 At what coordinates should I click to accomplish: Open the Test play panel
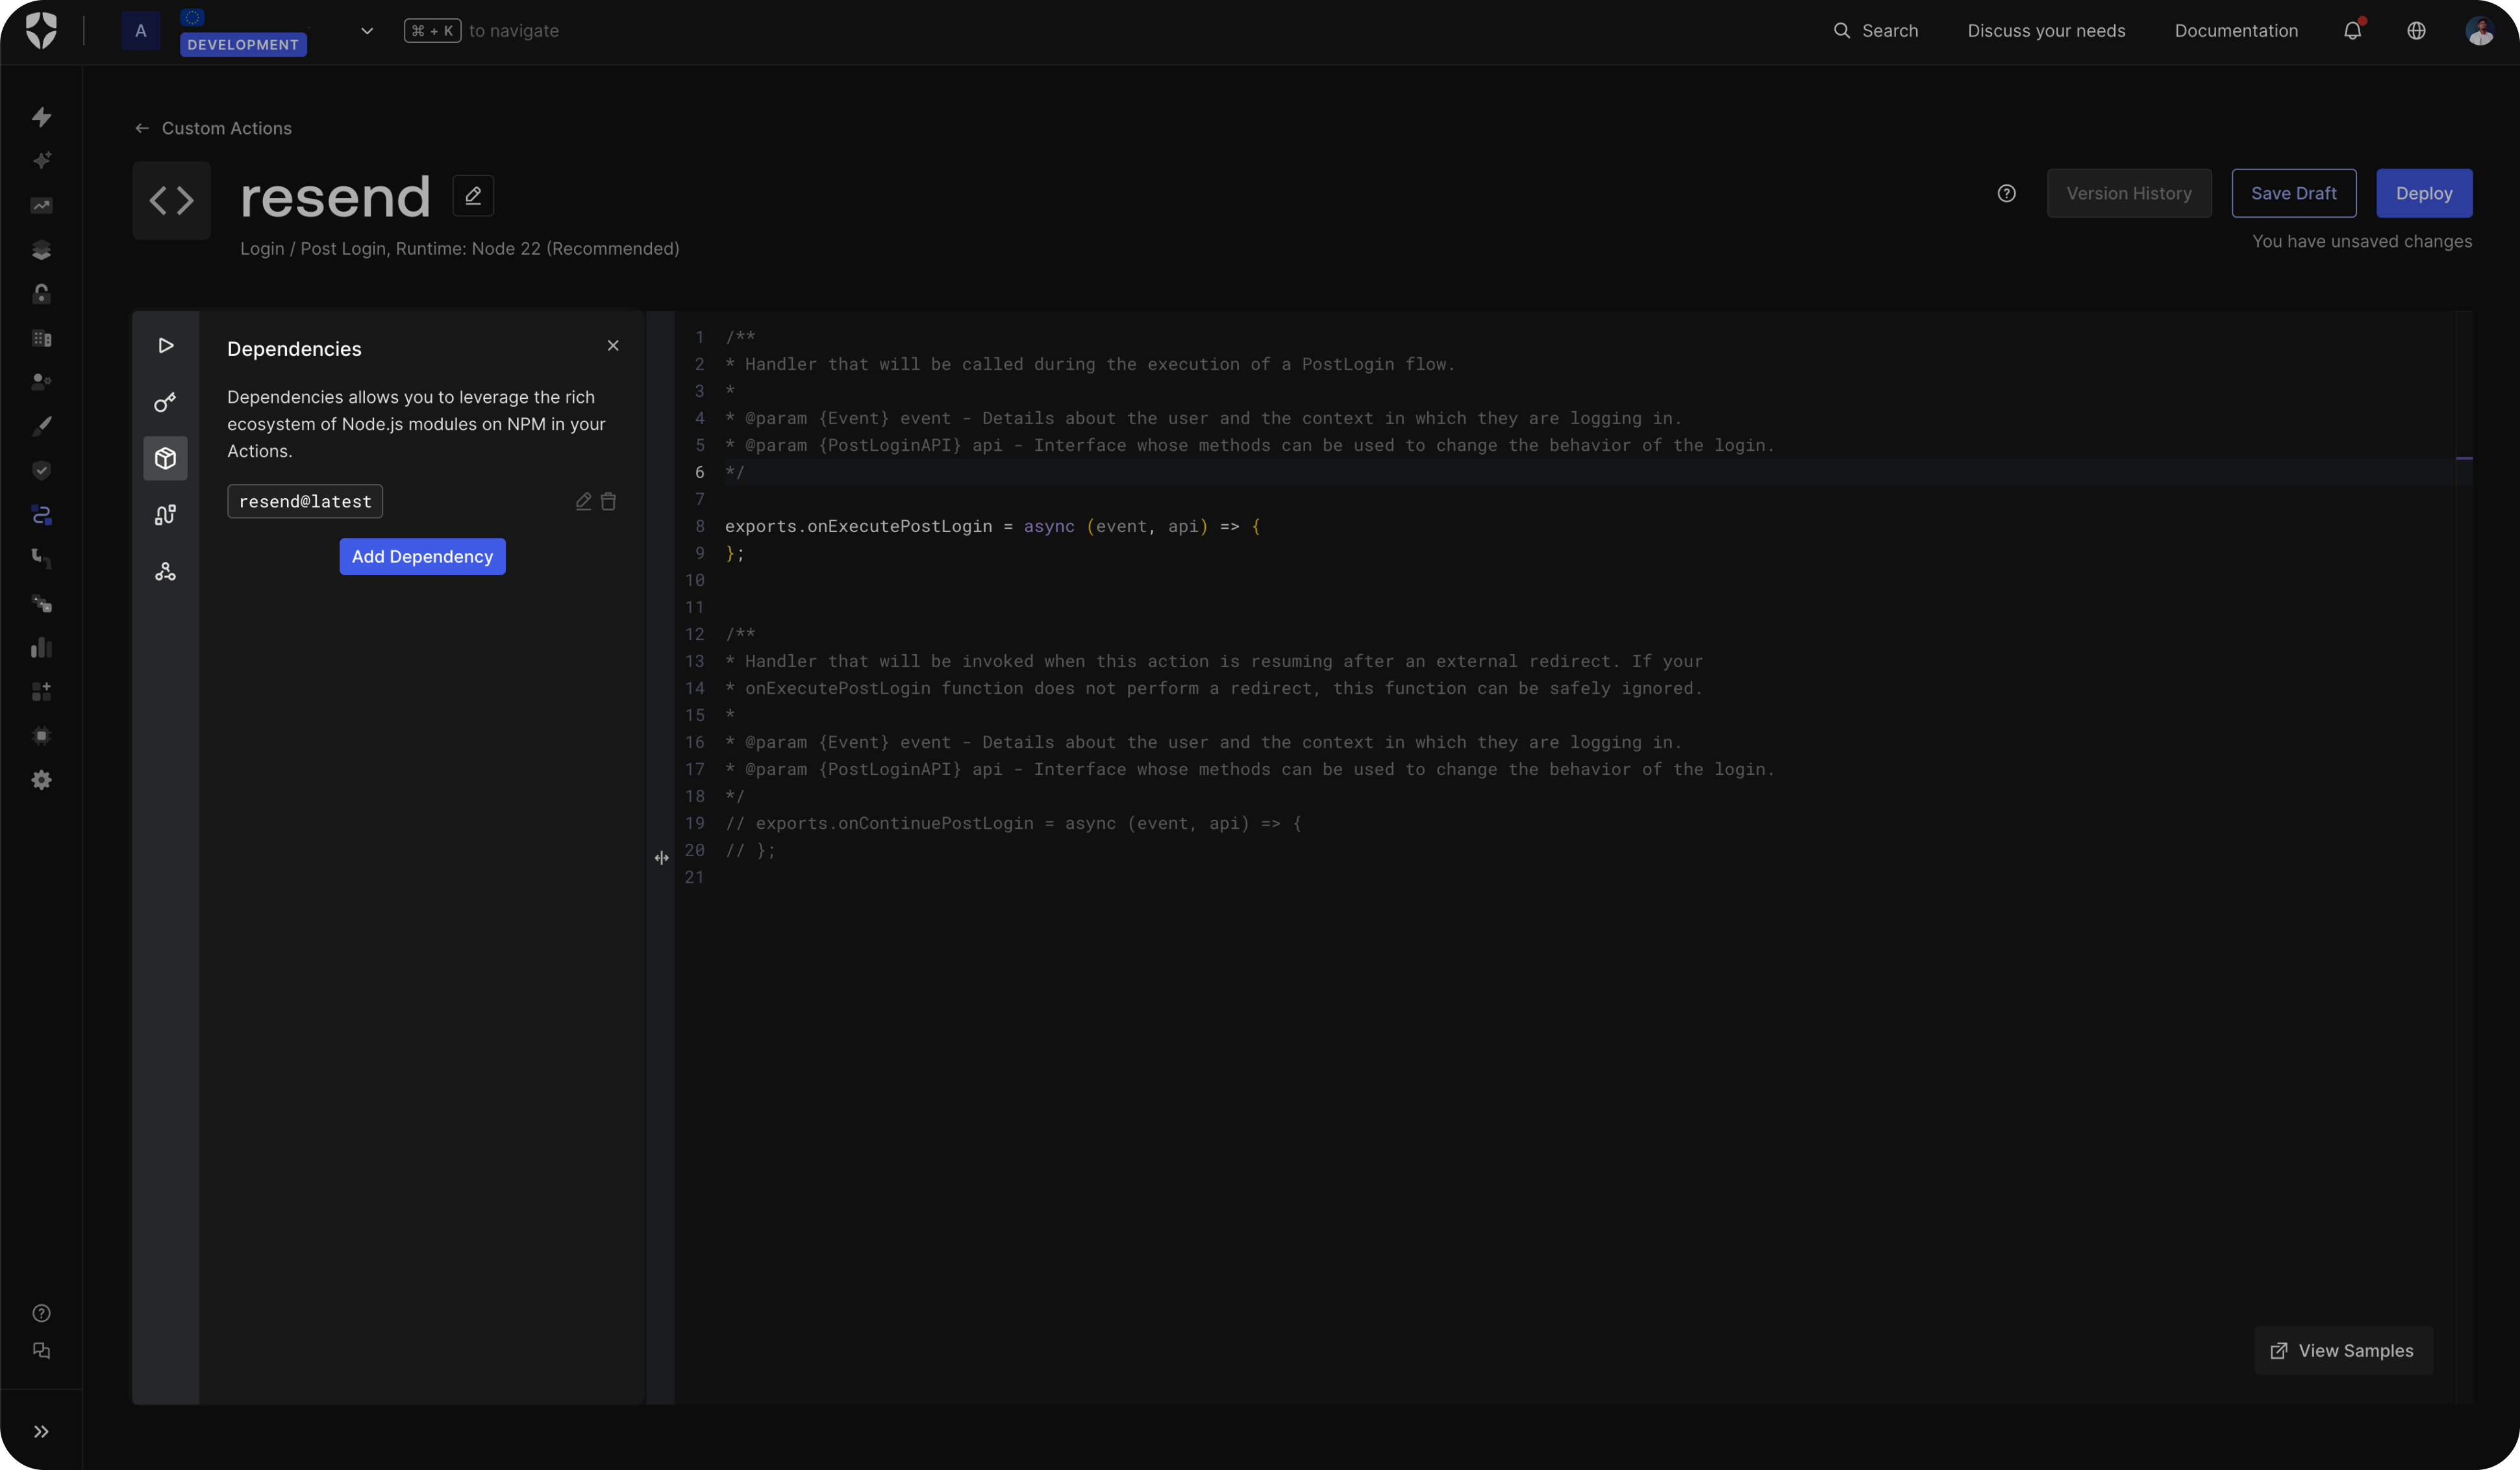(165, 345)
